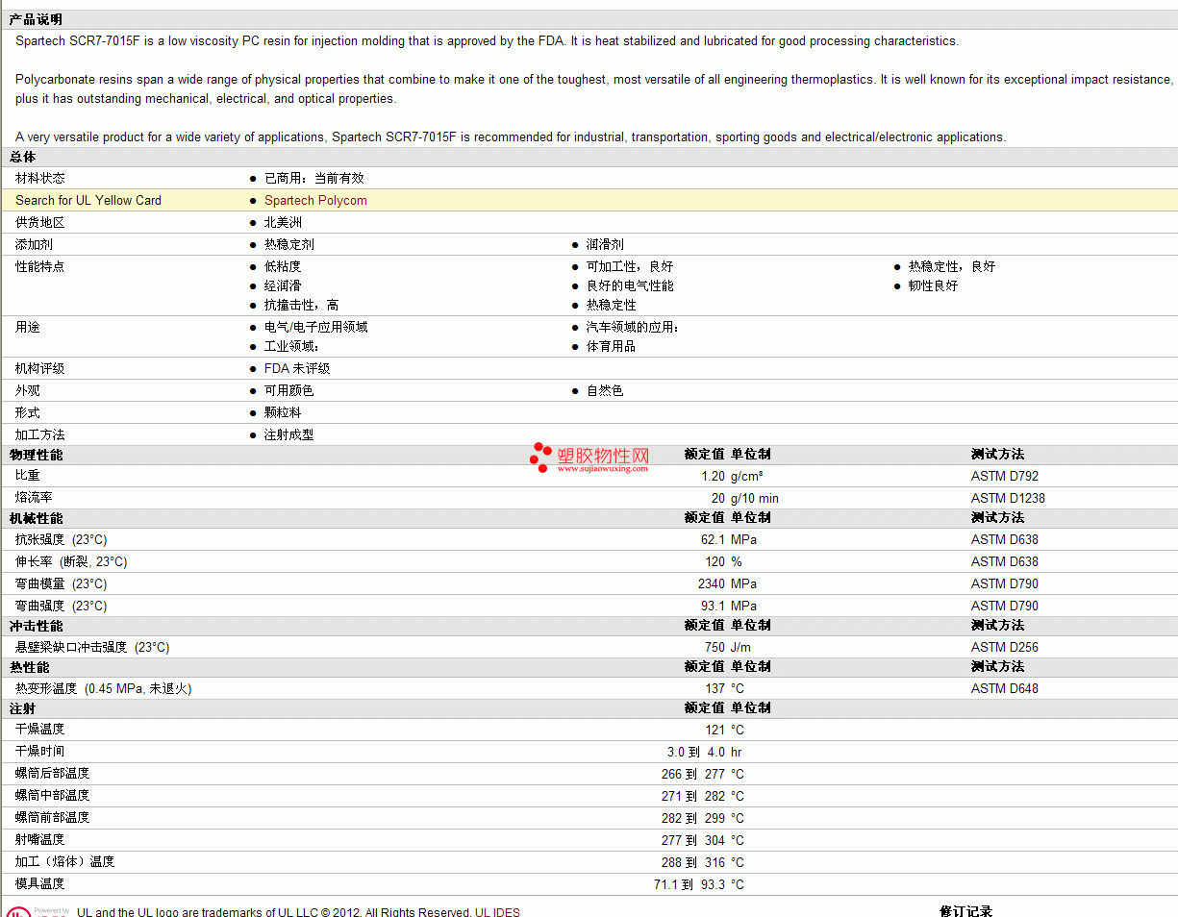
Task: Click the 2340 flexural modulus value
Action: (x=712, y=583)
